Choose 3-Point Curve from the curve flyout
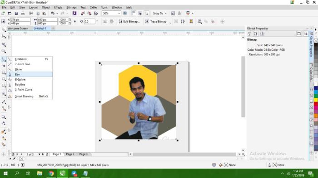The image size is (318, 178). click(x=30, y=90)
